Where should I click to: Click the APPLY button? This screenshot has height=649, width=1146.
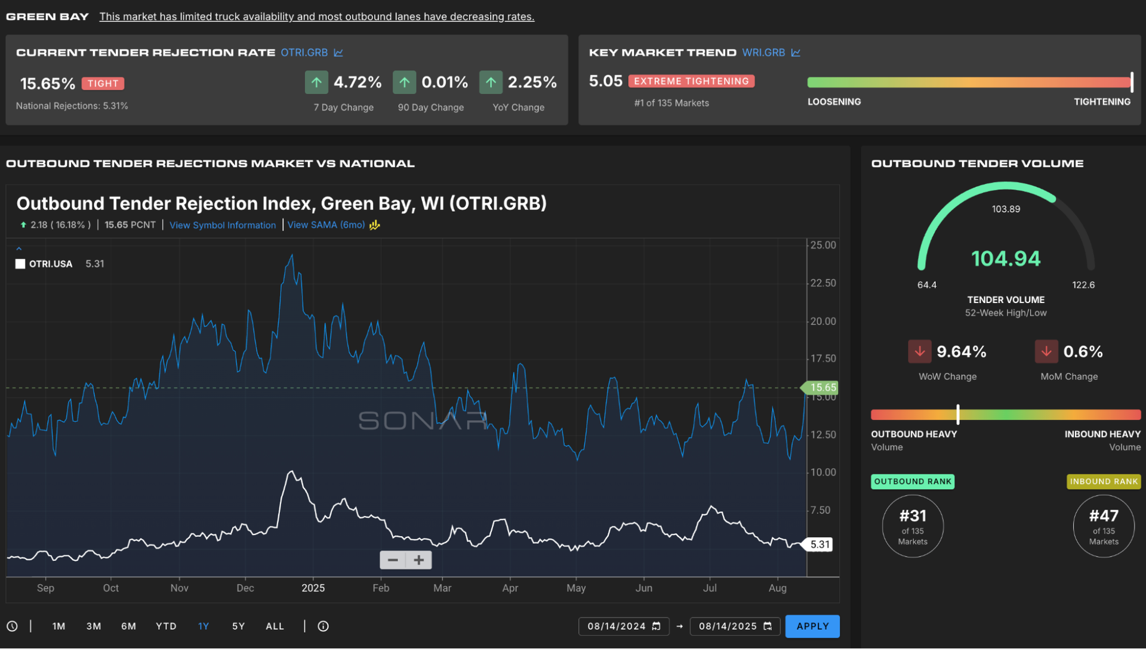tap(812, 626)
